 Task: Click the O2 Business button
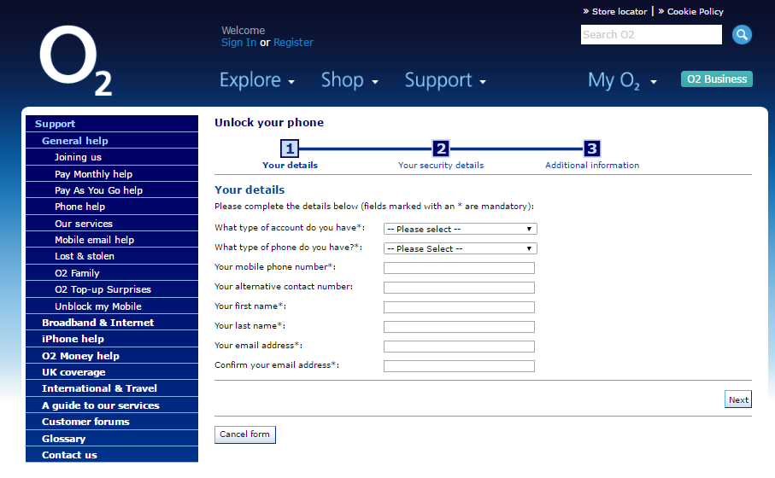pyautogui.click(x=717, y=79)
